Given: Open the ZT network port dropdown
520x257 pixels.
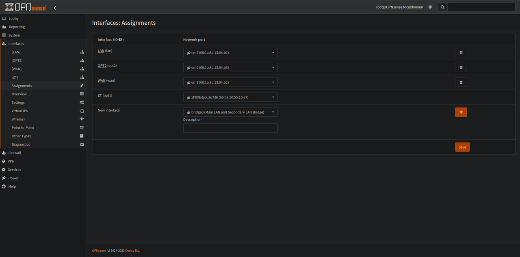Looking at the screenshot, I should pos(230,97).
